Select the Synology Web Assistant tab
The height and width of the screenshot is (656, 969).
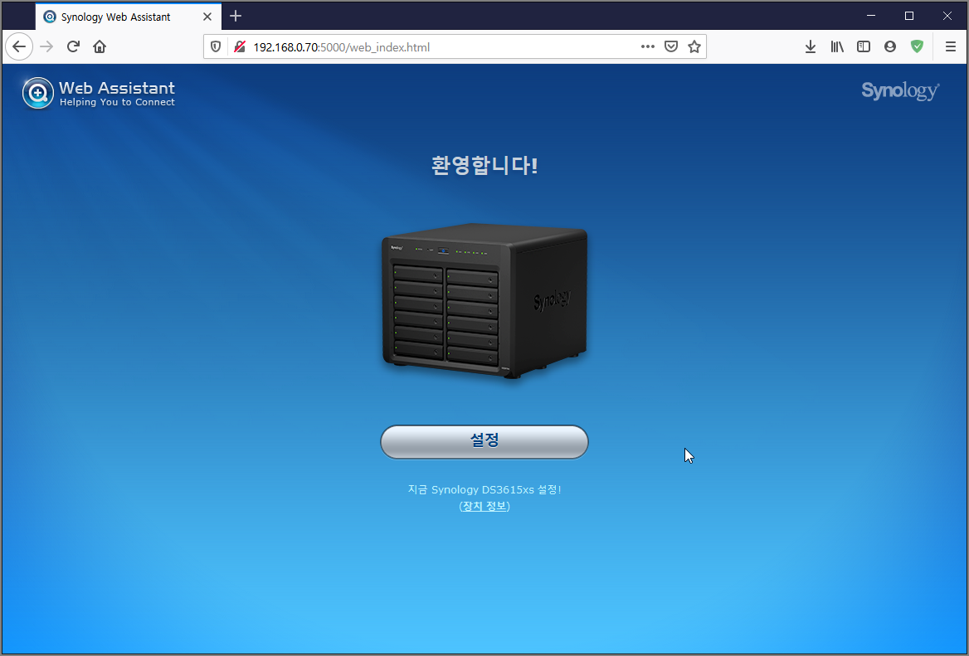pyautogui.click(x=129, y=17)
